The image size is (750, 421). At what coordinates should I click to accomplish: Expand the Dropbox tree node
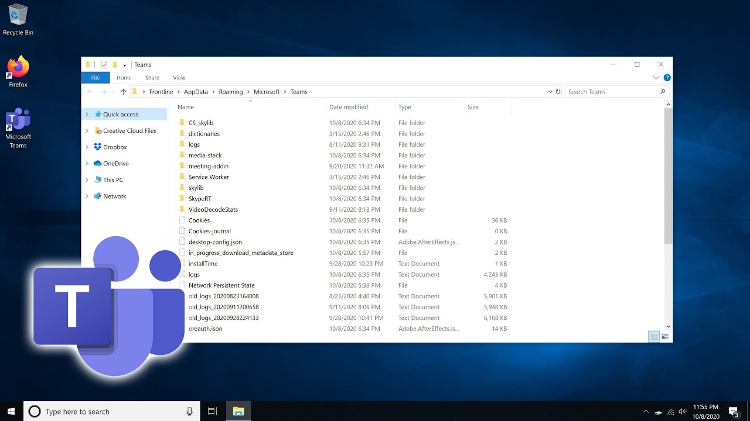(x=87, y=147)
